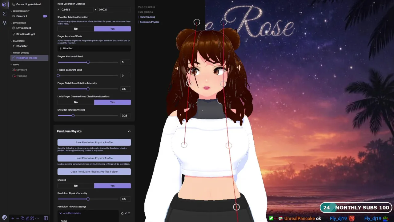
Task: Open the more options ellipsis icon
Action: (x=37, y=218)
